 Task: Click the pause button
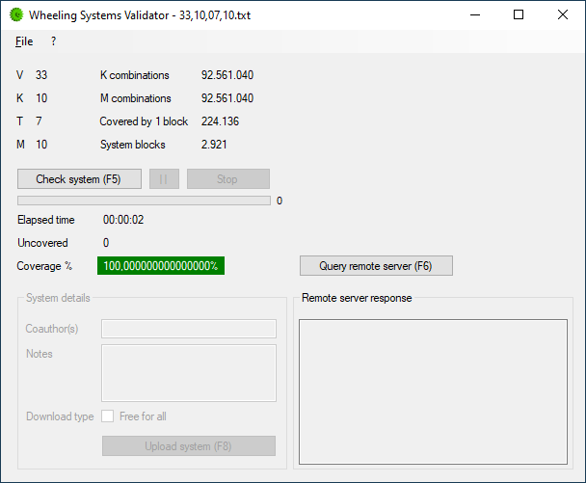[x=164, y=179]
